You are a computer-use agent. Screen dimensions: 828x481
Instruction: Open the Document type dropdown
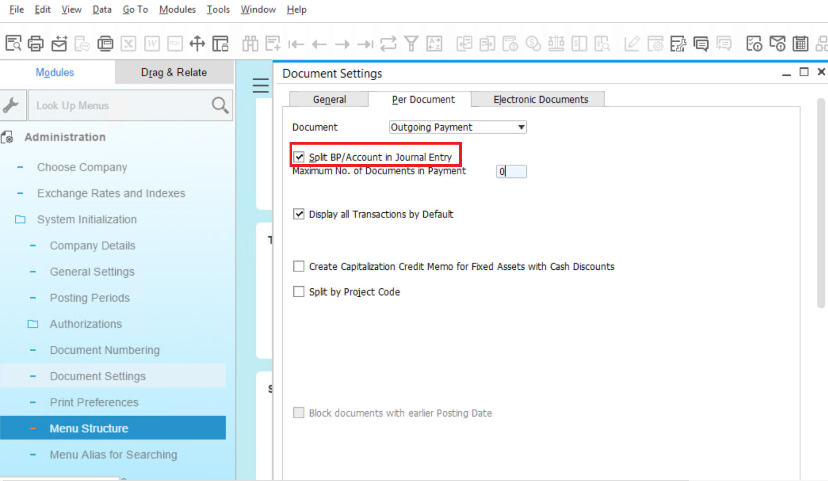520,127
